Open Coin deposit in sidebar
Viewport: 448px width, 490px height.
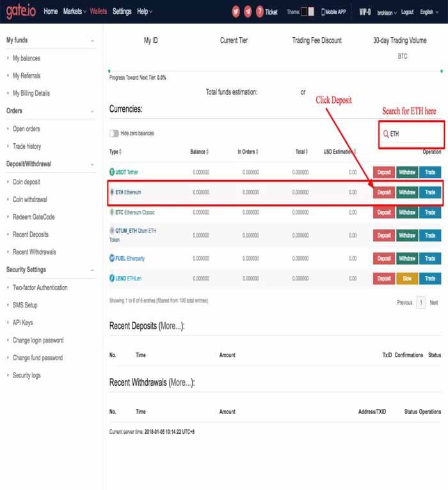[x=26, y=182]
